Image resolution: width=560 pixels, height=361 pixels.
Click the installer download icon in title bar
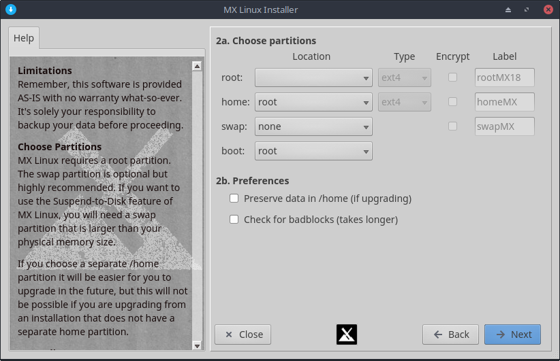[x=11, y=10]
